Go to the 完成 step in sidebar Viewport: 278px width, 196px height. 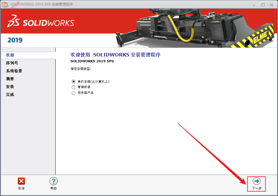pos(10,94)
